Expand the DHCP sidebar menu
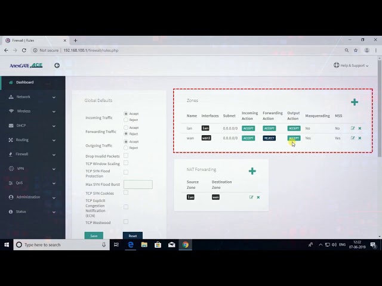382x286 pixels. click(x=33, y=126)
